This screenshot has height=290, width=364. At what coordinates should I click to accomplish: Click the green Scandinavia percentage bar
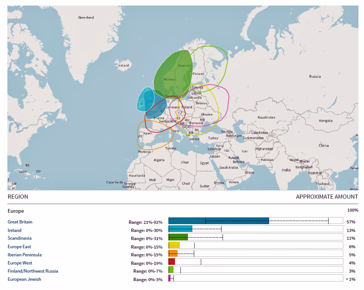pos(178,237)
